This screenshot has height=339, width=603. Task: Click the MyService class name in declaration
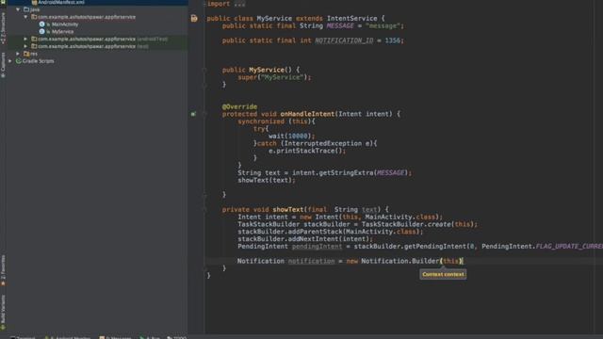point(274,19)
